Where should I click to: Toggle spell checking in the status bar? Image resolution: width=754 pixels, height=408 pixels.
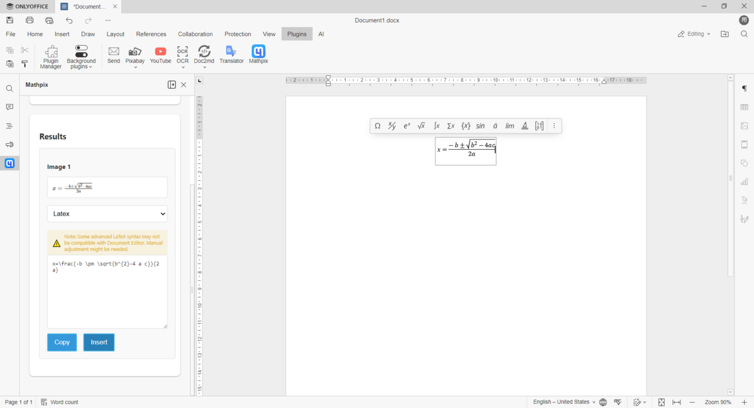[618, 402]
